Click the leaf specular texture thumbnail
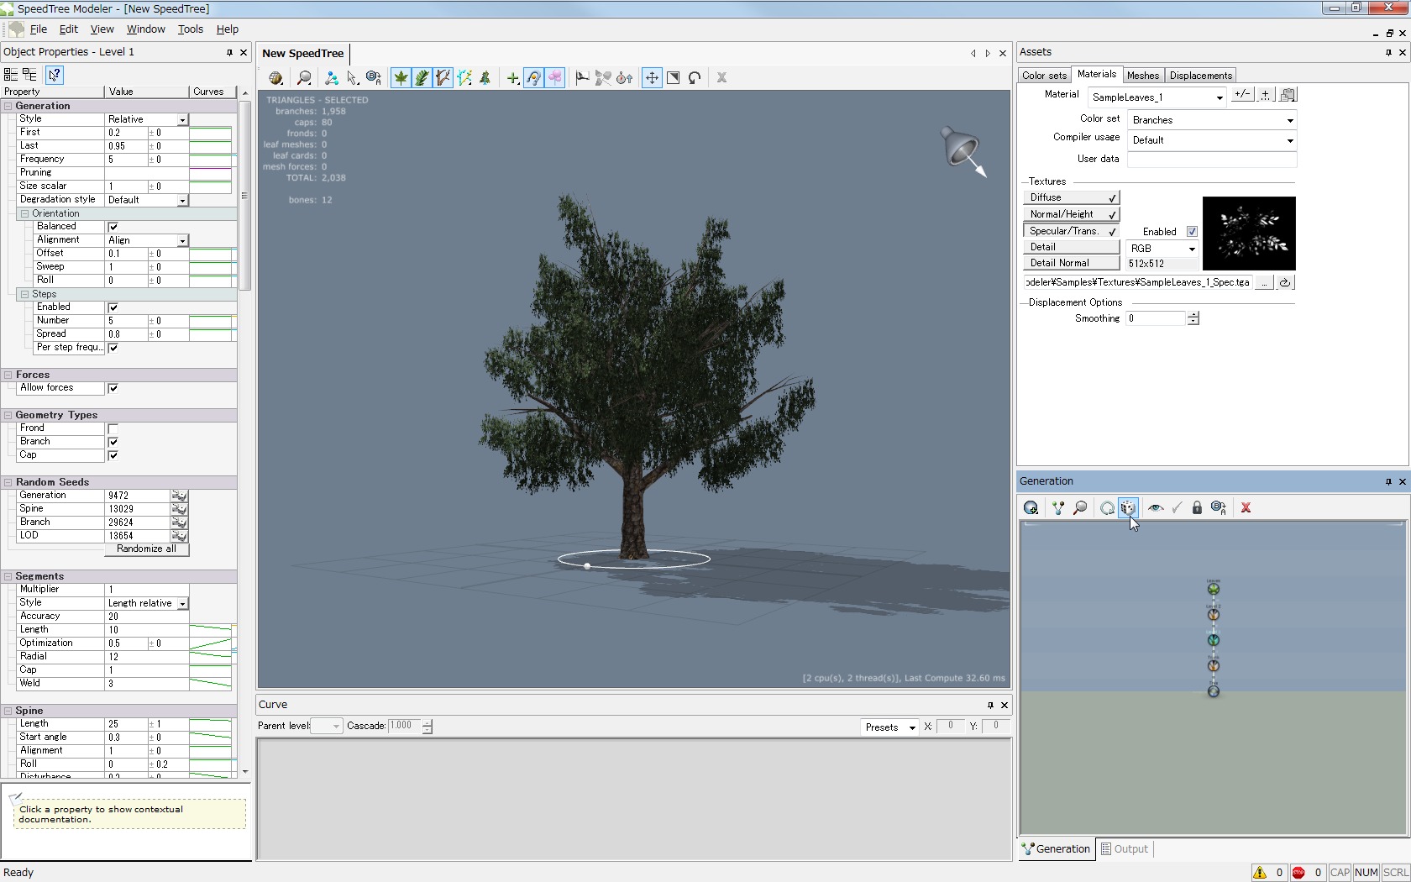This screenshot has height=882, width=1411. pyautogui.click(x=1249, y=233)
